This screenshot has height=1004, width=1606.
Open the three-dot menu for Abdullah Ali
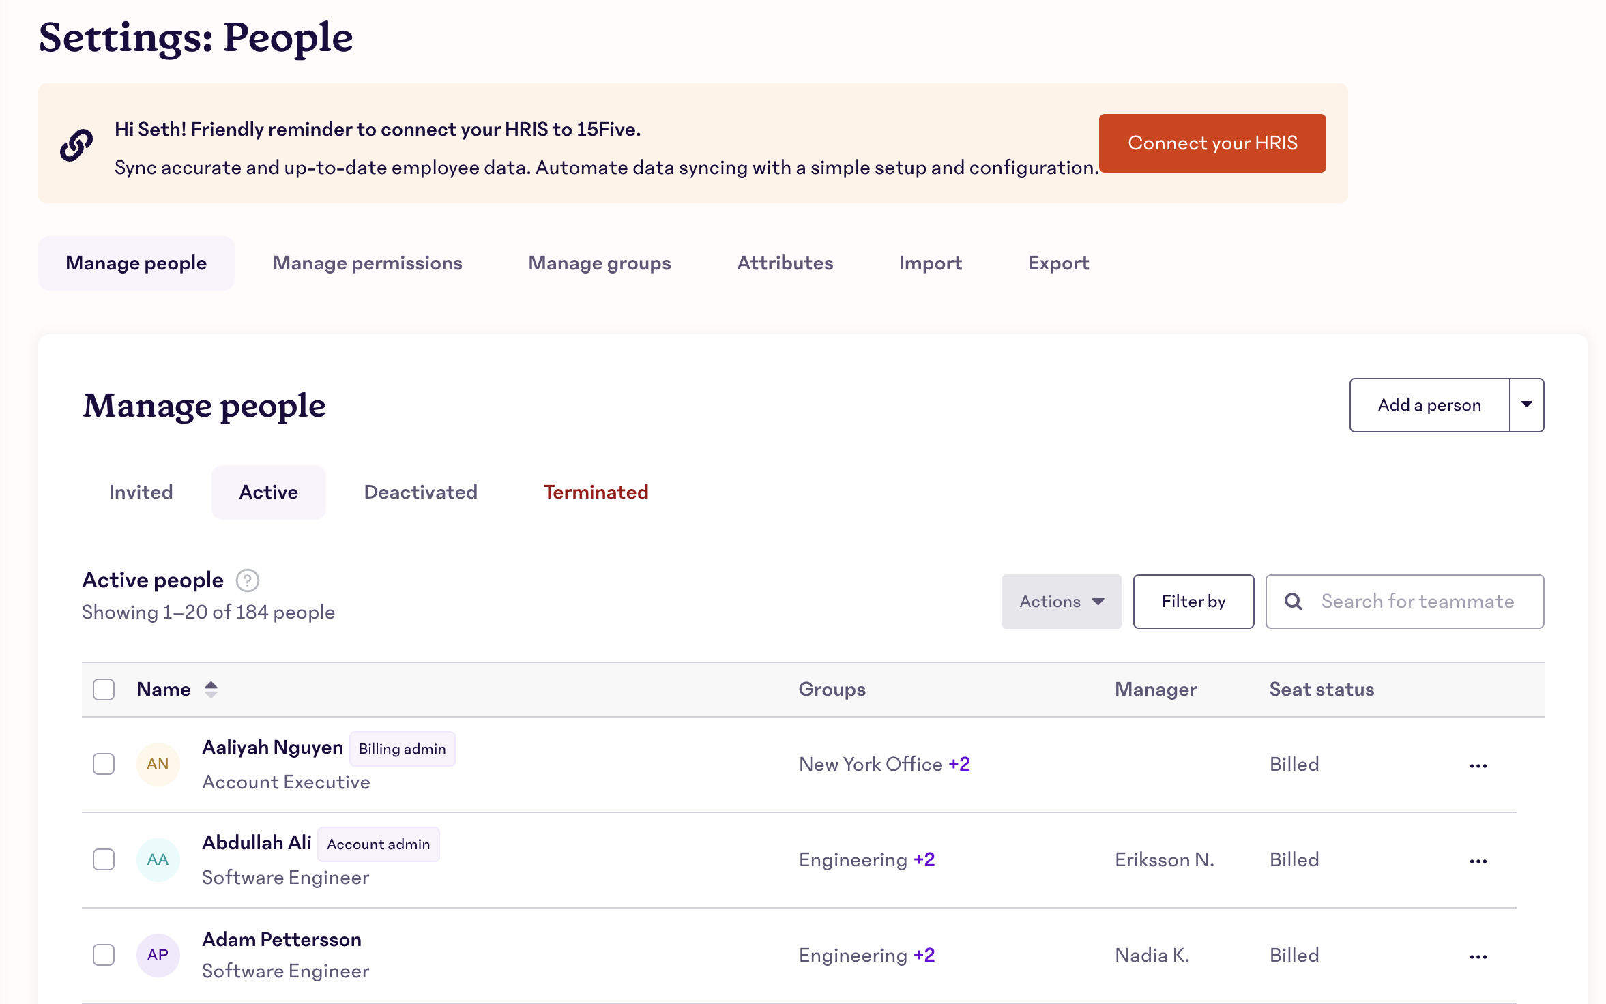click(1478, 861)
